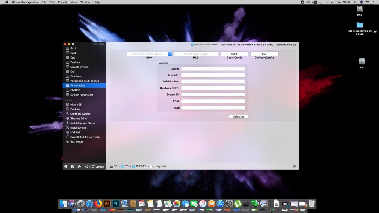The height and width of the screenshot is (213, 379).
Task: Open System Preferences from the dock
Action: 229,204
